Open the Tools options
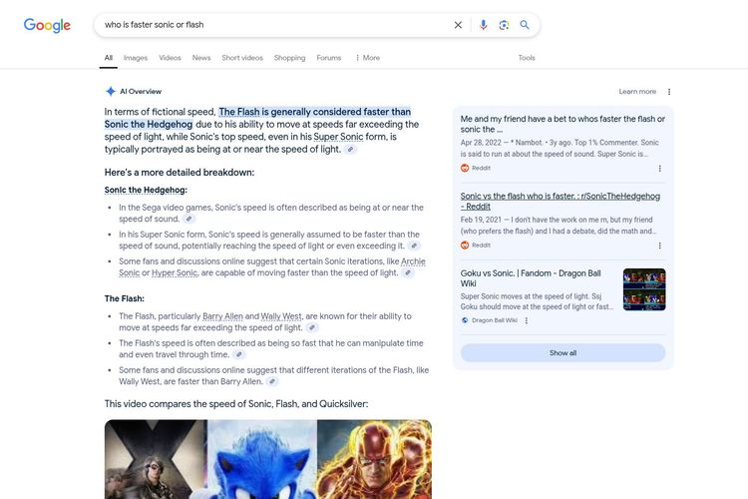 click(x=527, y=58)
